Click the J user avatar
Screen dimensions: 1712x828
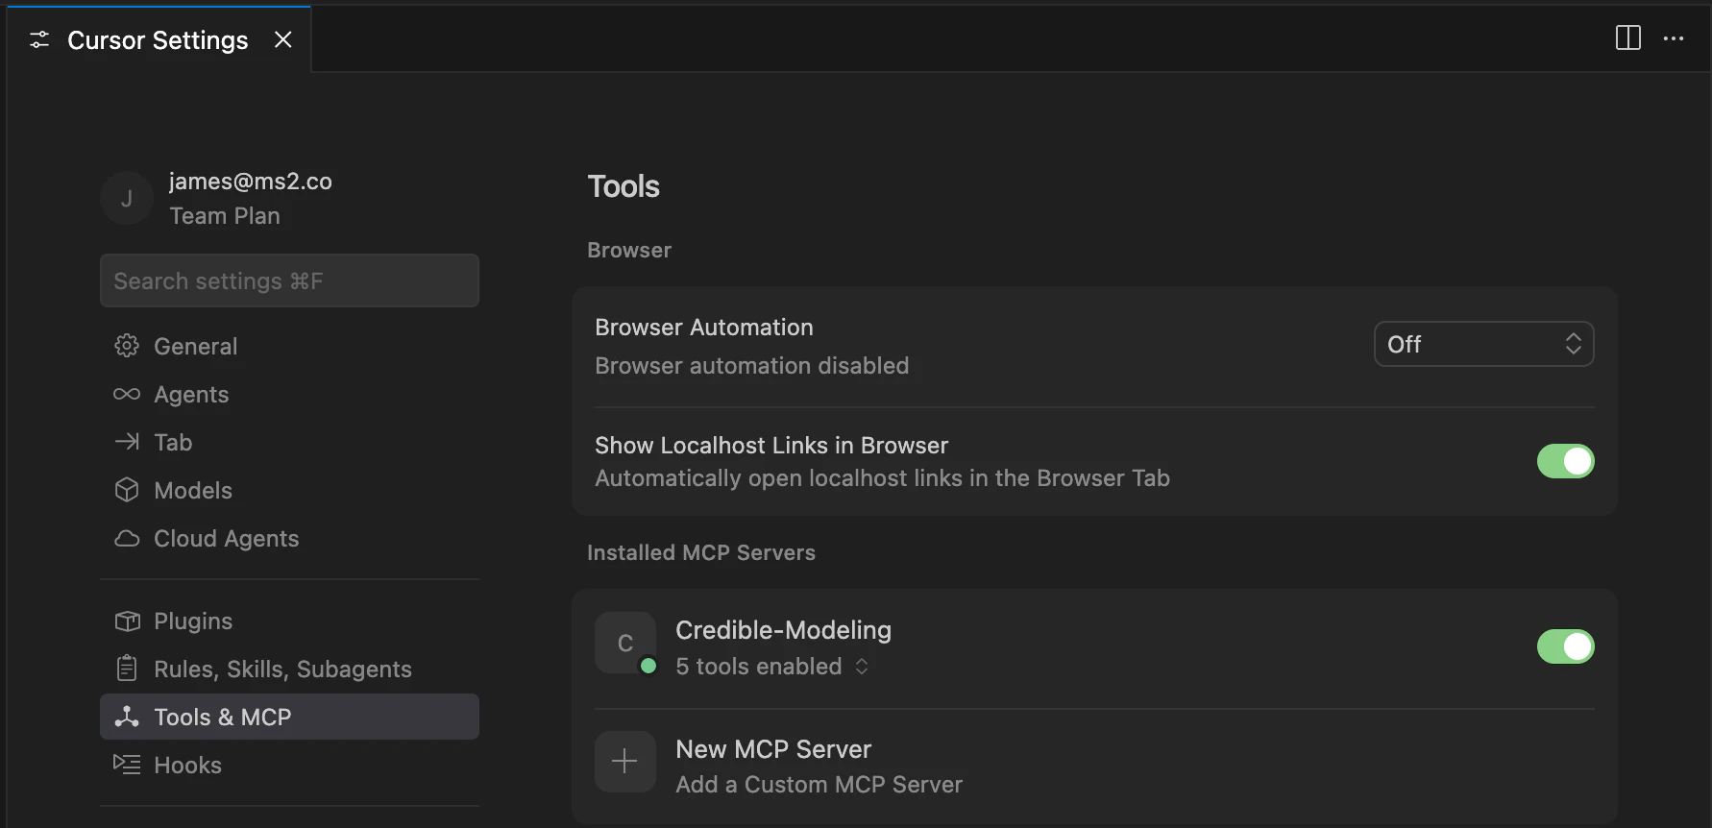click(127, 199)
